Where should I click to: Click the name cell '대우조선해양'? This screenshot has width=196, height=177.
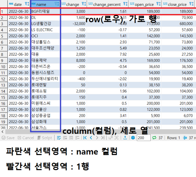coord(45,48)
